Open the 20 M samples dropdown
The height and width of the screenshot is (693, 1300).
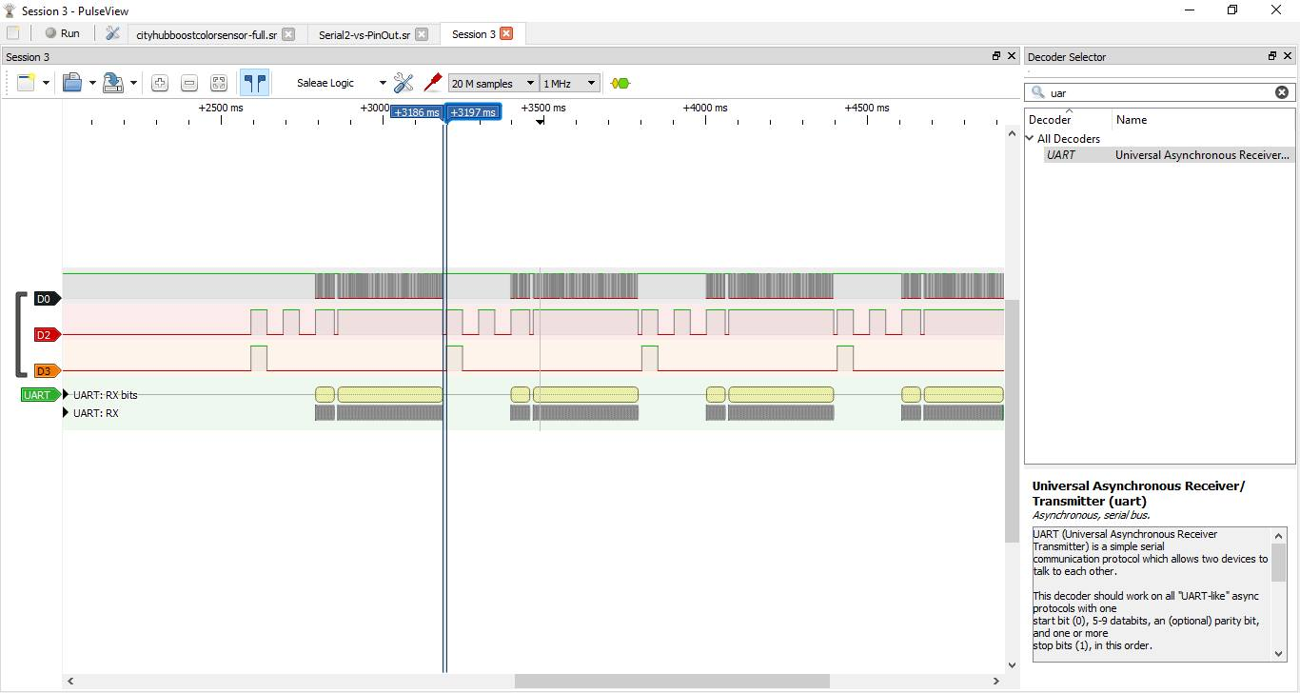(x=530, y=83)
